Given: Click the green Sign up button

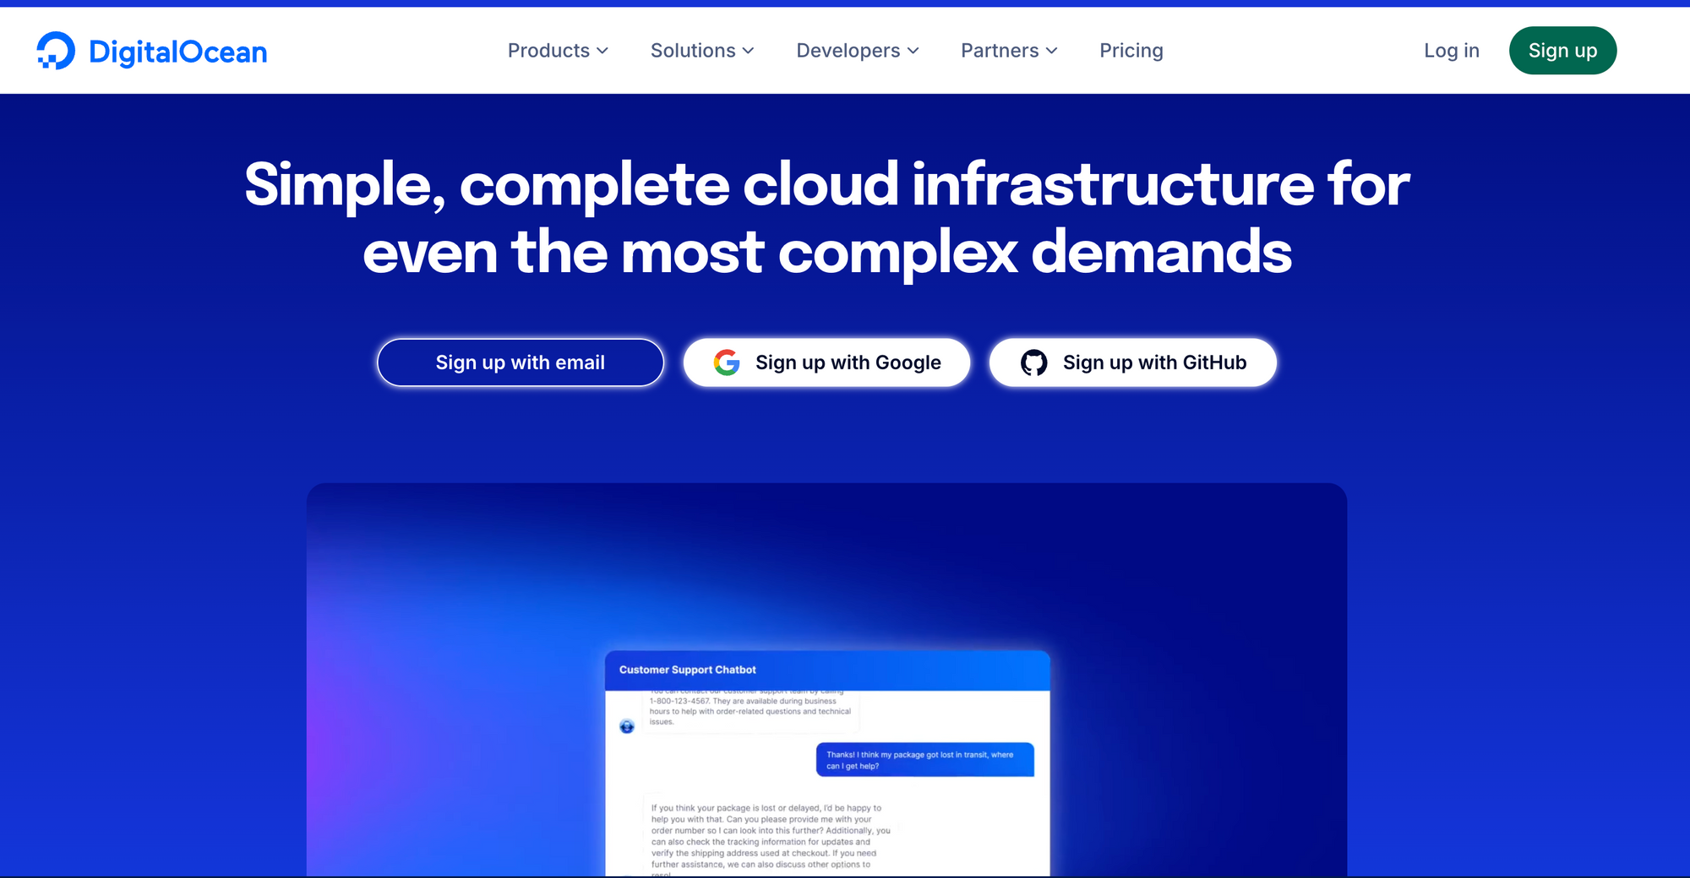Looking at the screenshot, I should pos(1562,51).
